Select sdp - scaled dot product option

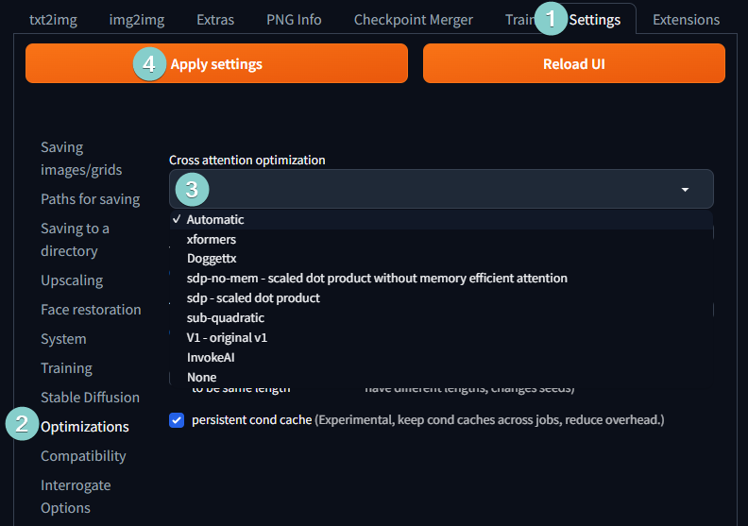[x=253, y=298]
